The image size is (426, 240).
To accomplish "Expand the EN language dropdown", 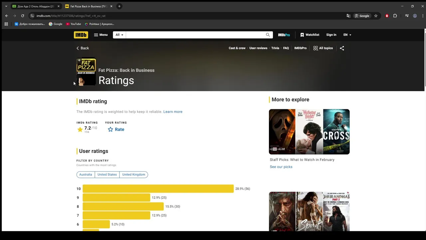I will point(347,35).
